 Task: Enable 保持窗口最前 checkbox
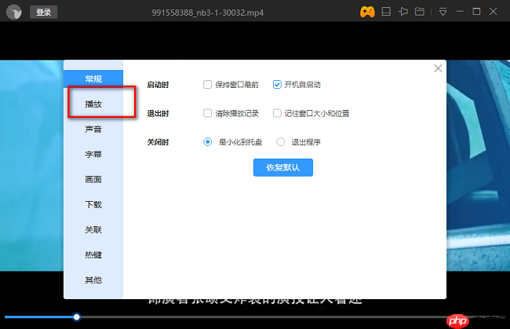pos(207,85)
